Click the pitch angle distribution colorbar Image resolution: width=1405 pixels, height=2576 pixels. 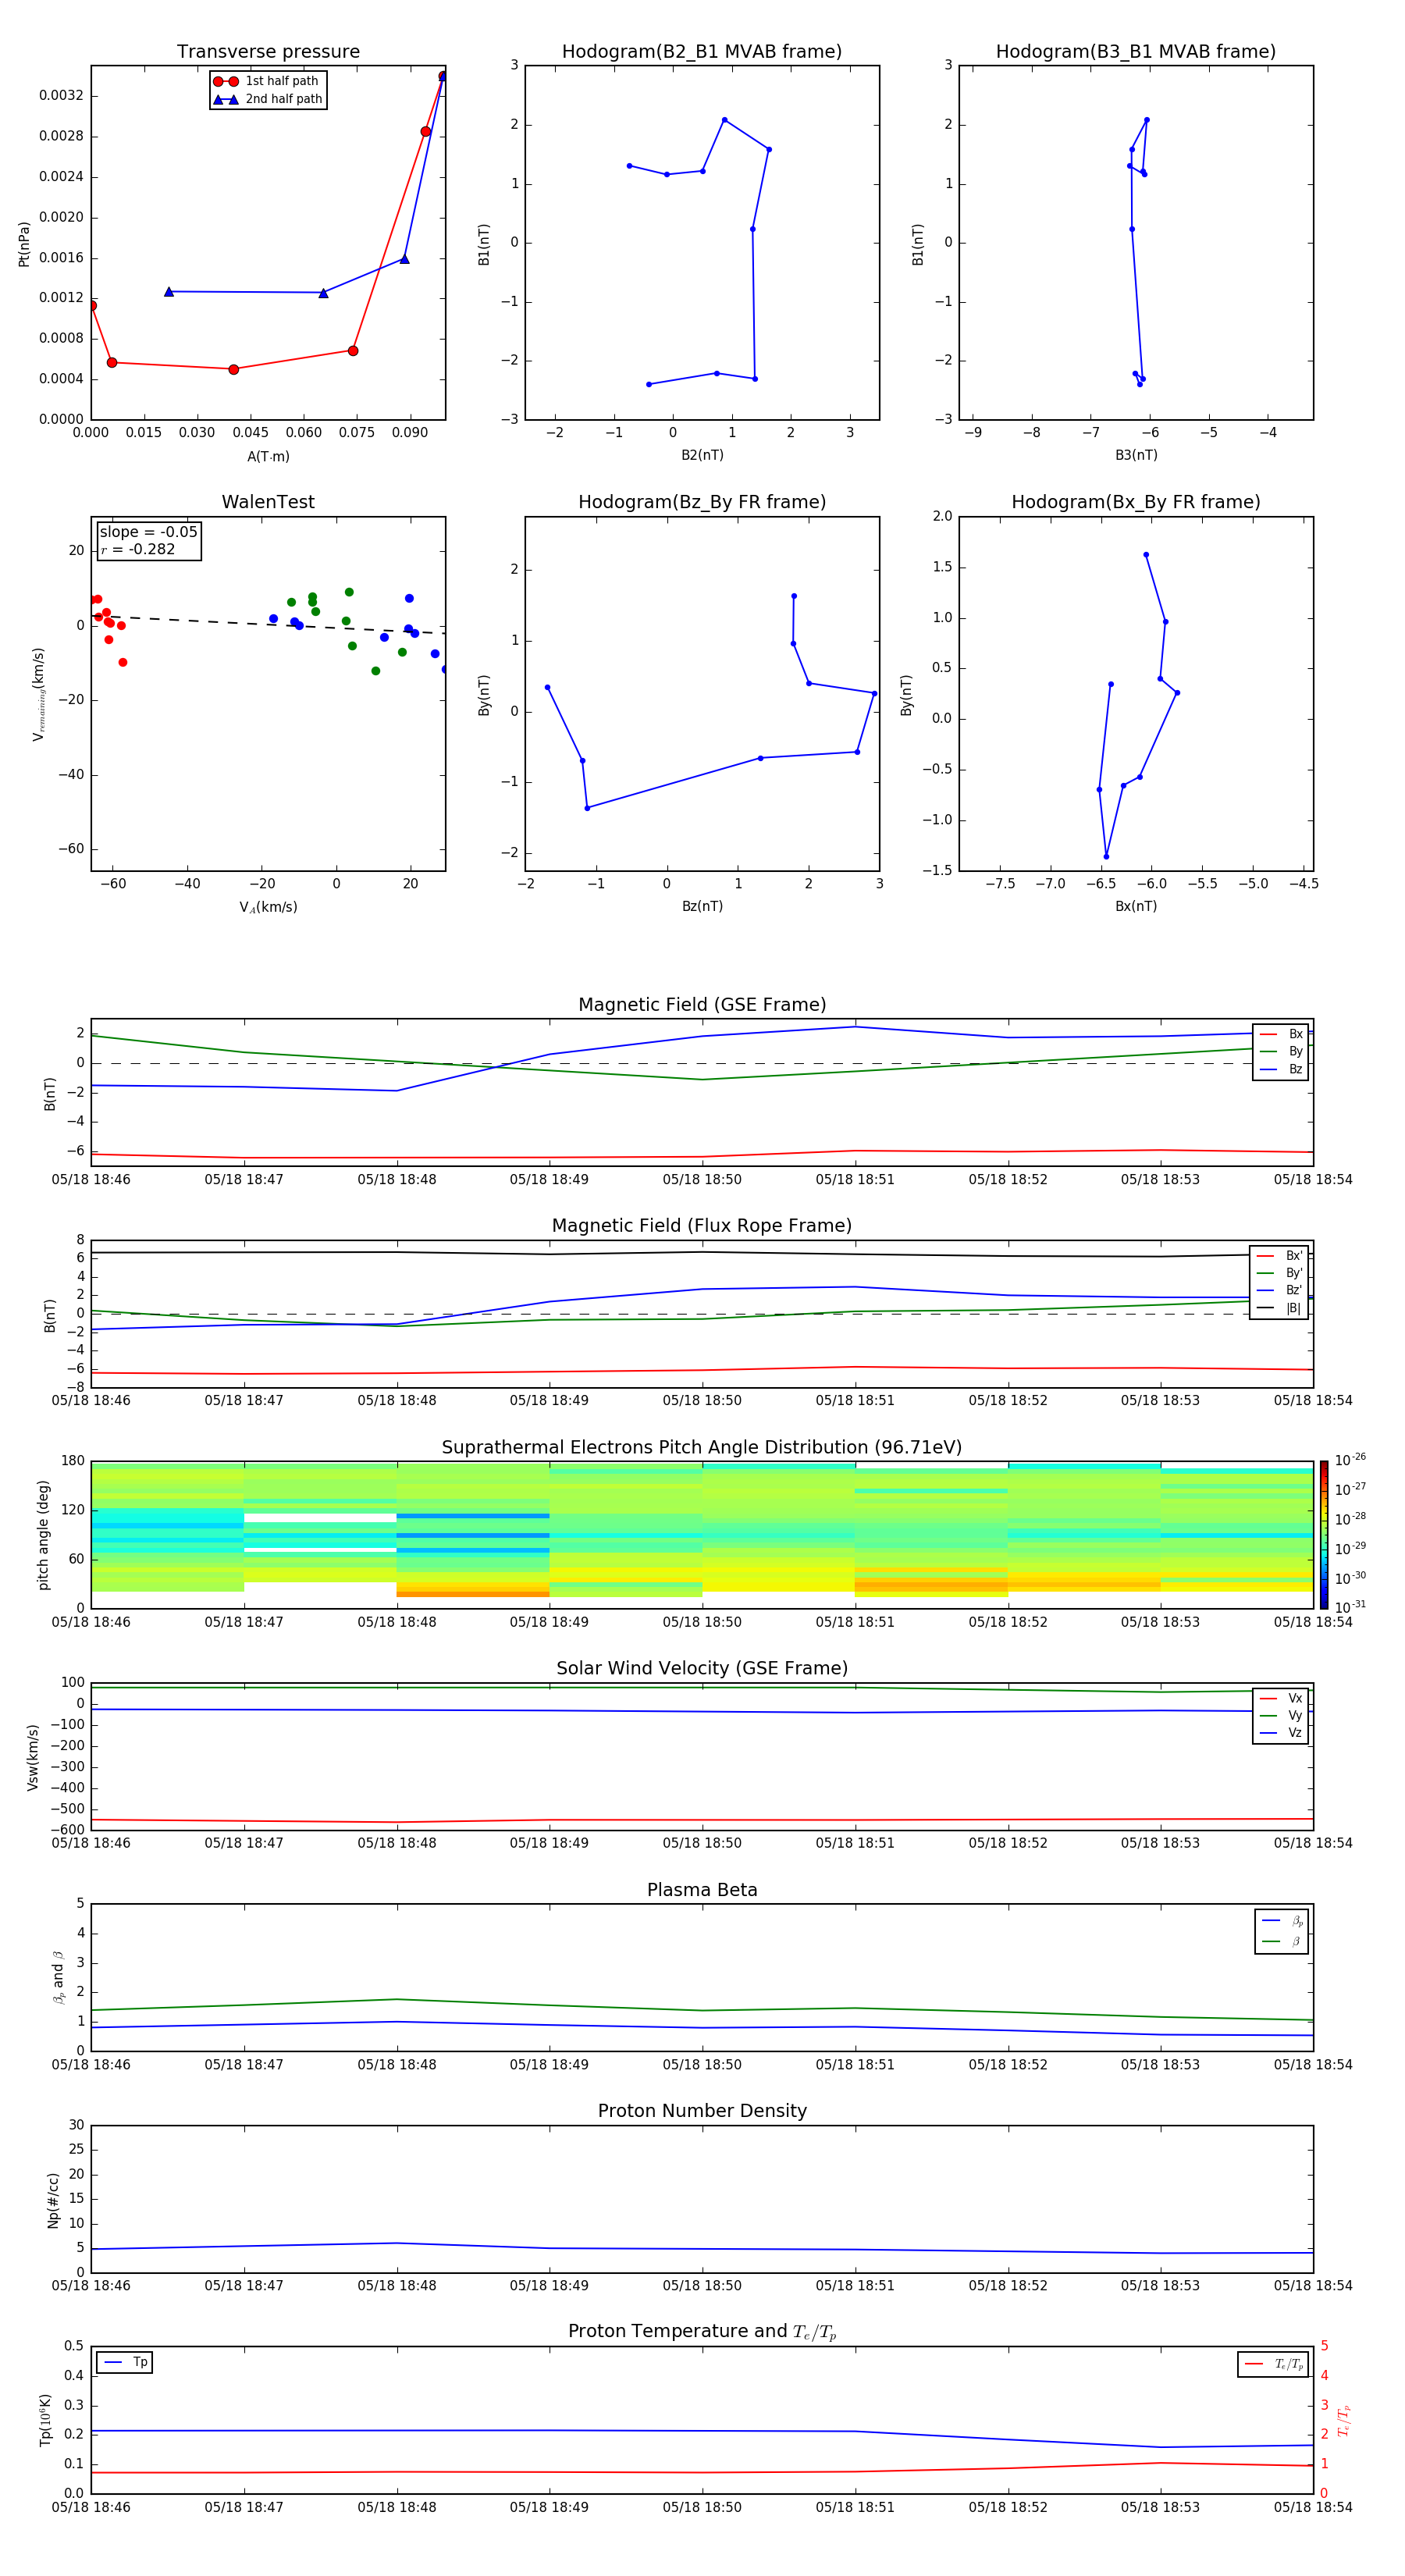click(x=1323, y=1534)
